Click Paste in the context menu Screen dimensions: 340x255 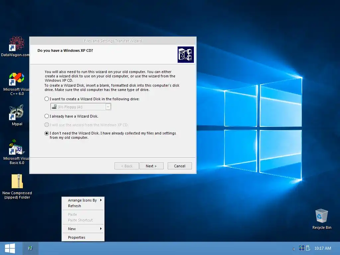(x=83, y=214)
